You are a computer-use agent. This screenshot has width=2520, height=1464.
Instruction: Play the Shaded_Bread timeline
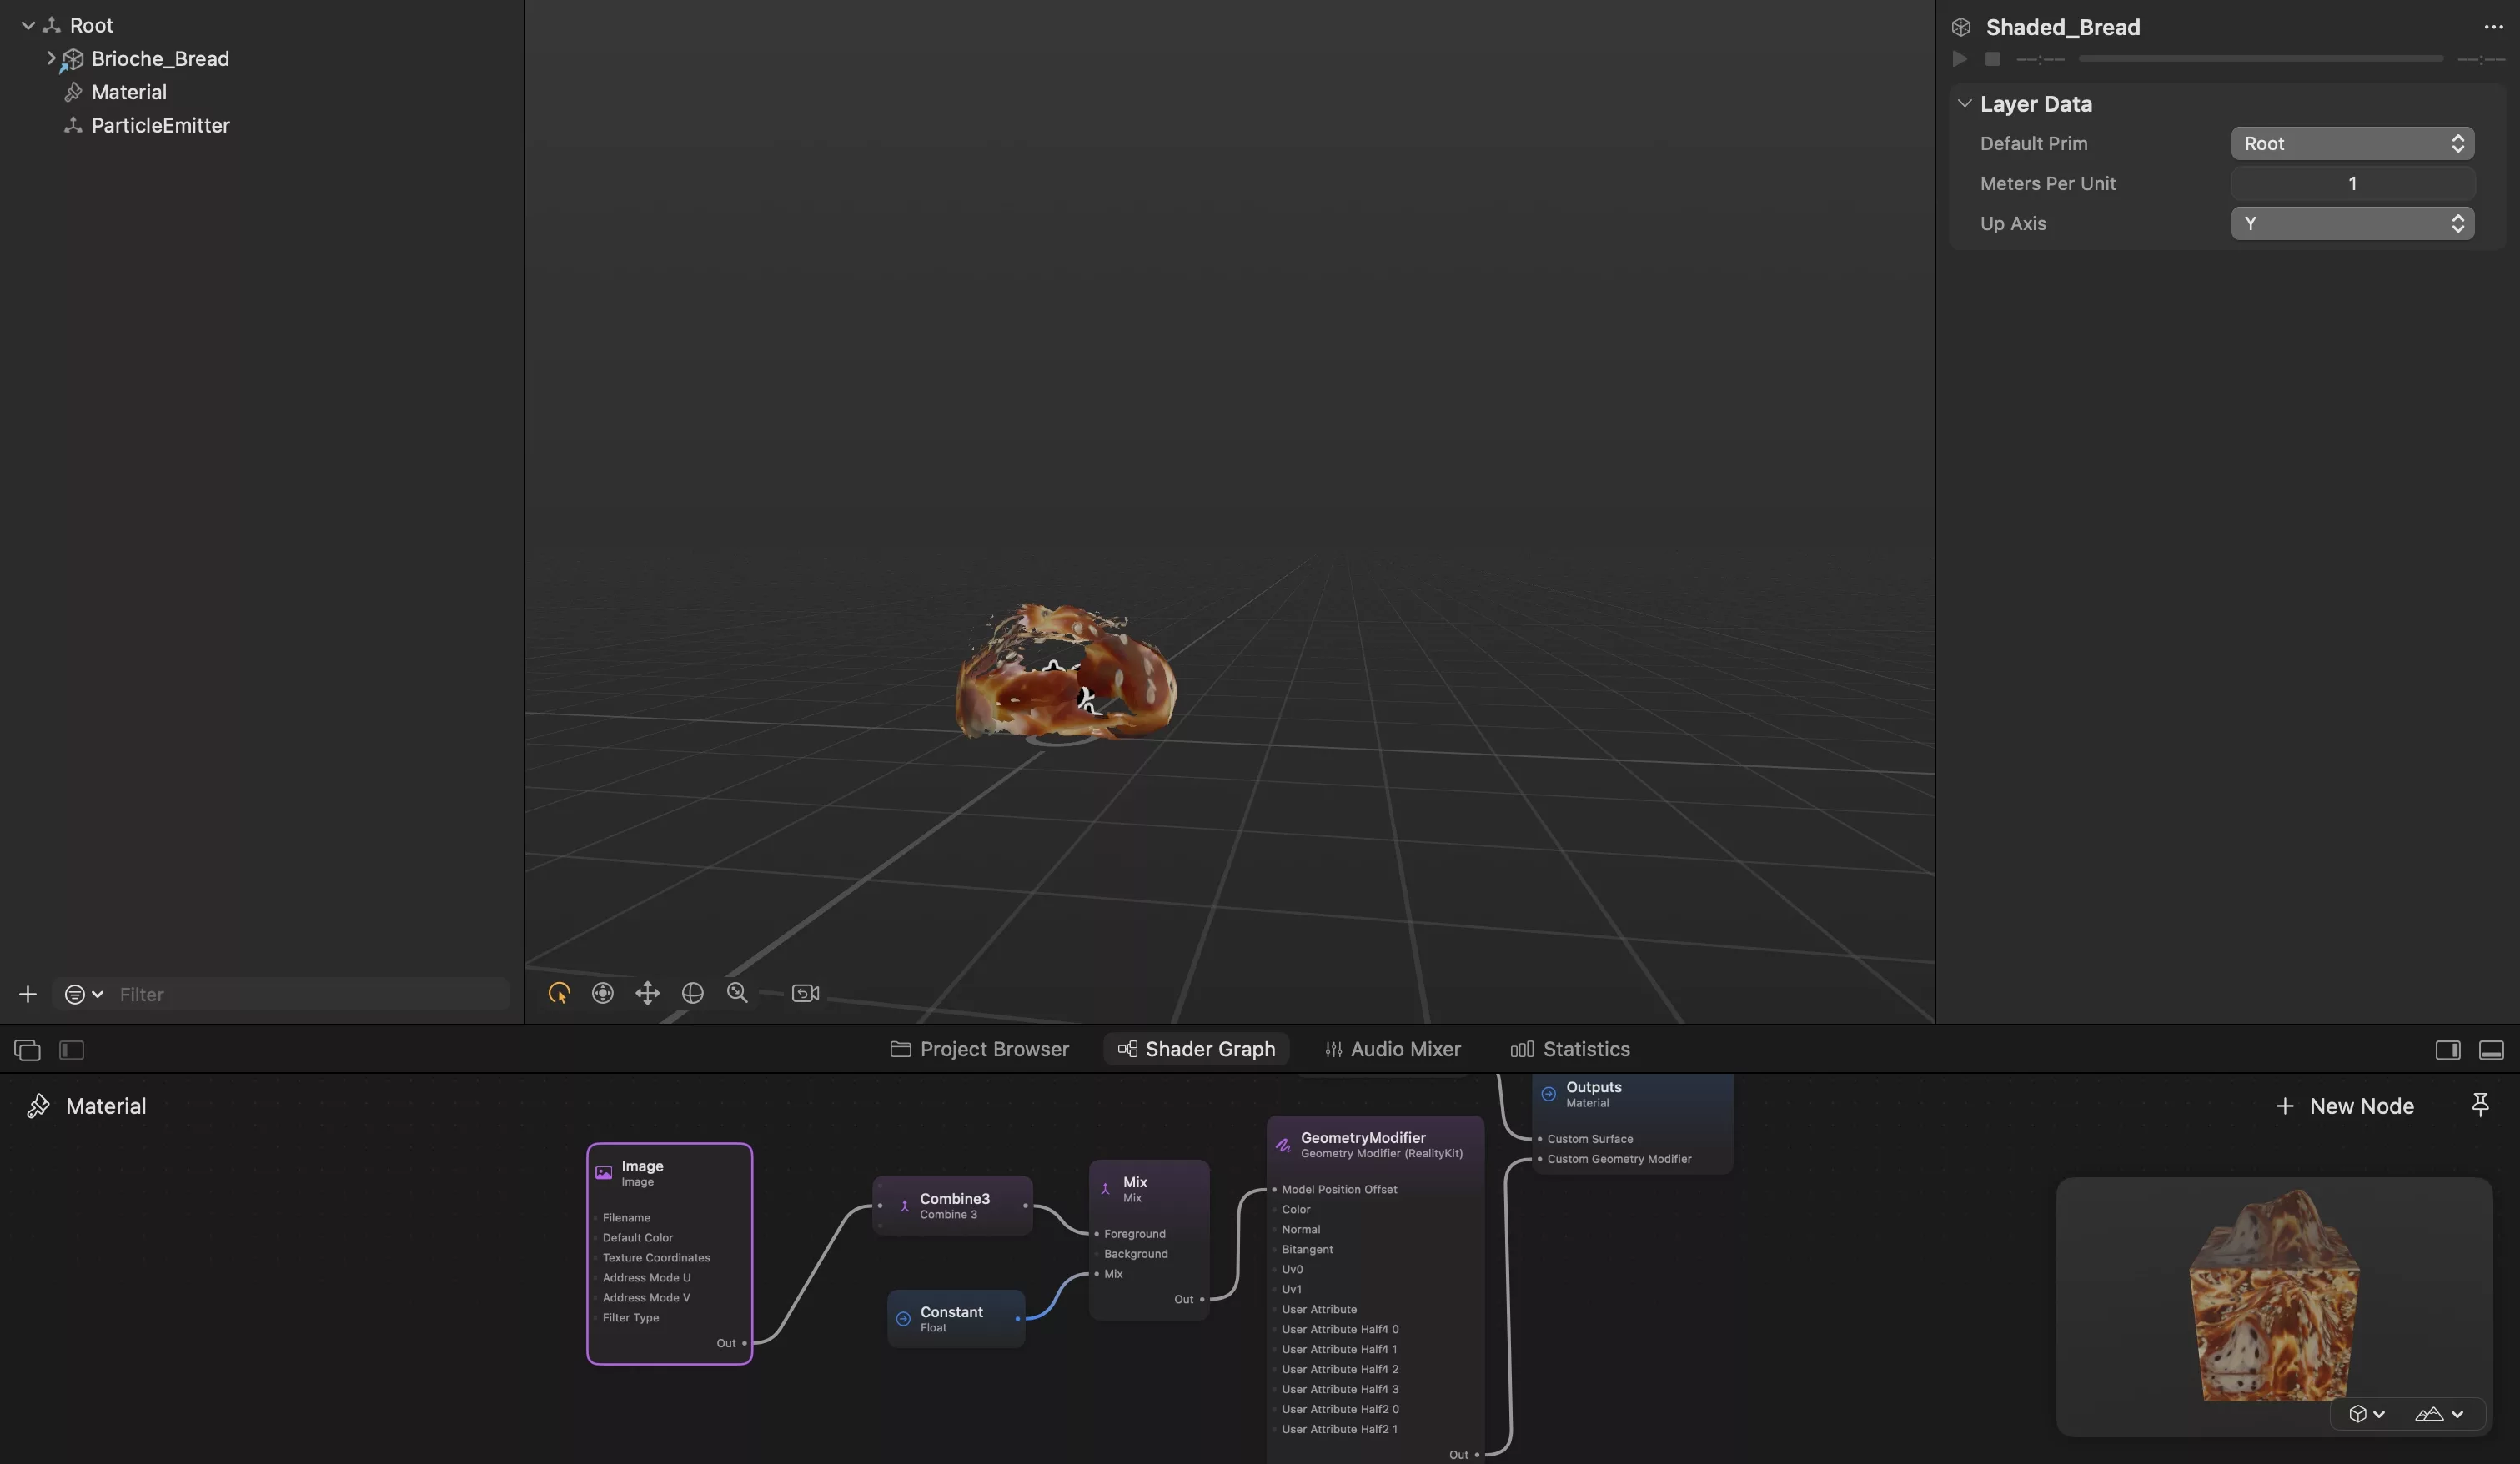click(x=1960, y=59)
